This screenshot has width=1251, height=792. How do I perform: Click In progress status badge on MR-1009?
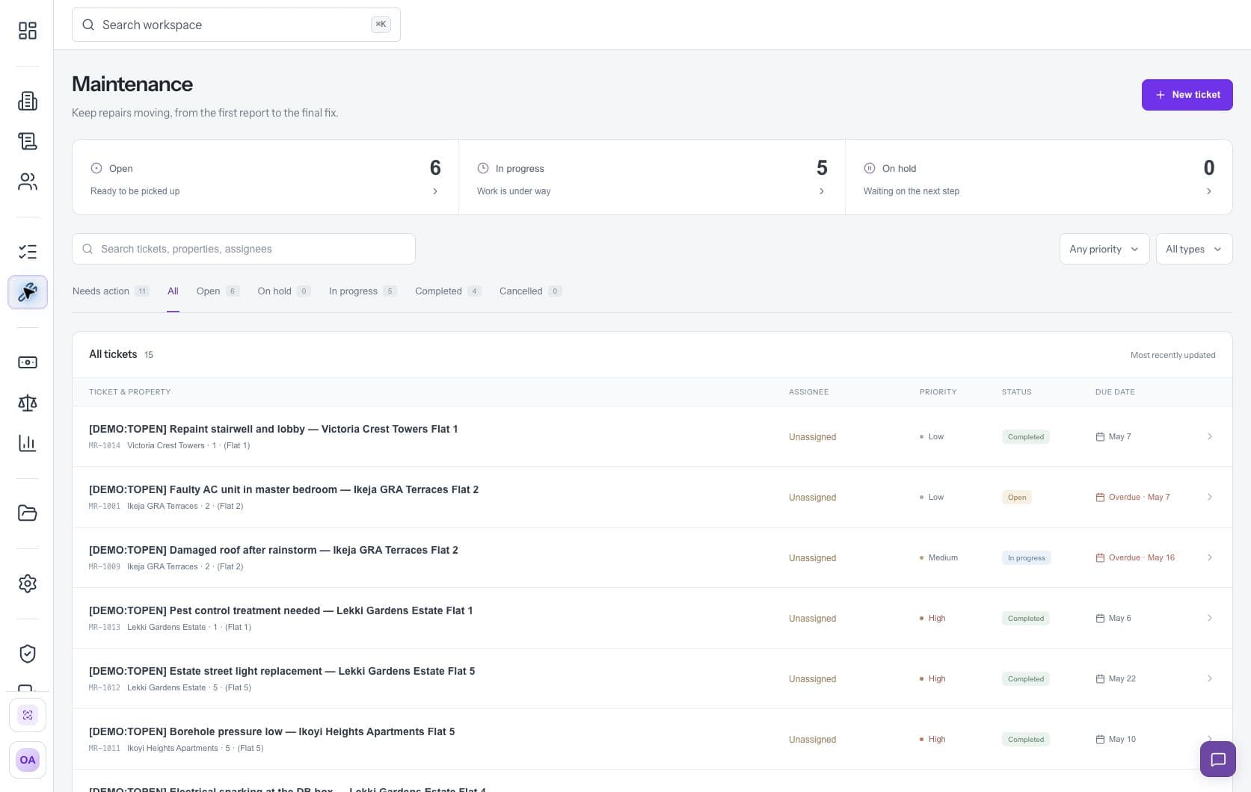(x=1026, y=558)
